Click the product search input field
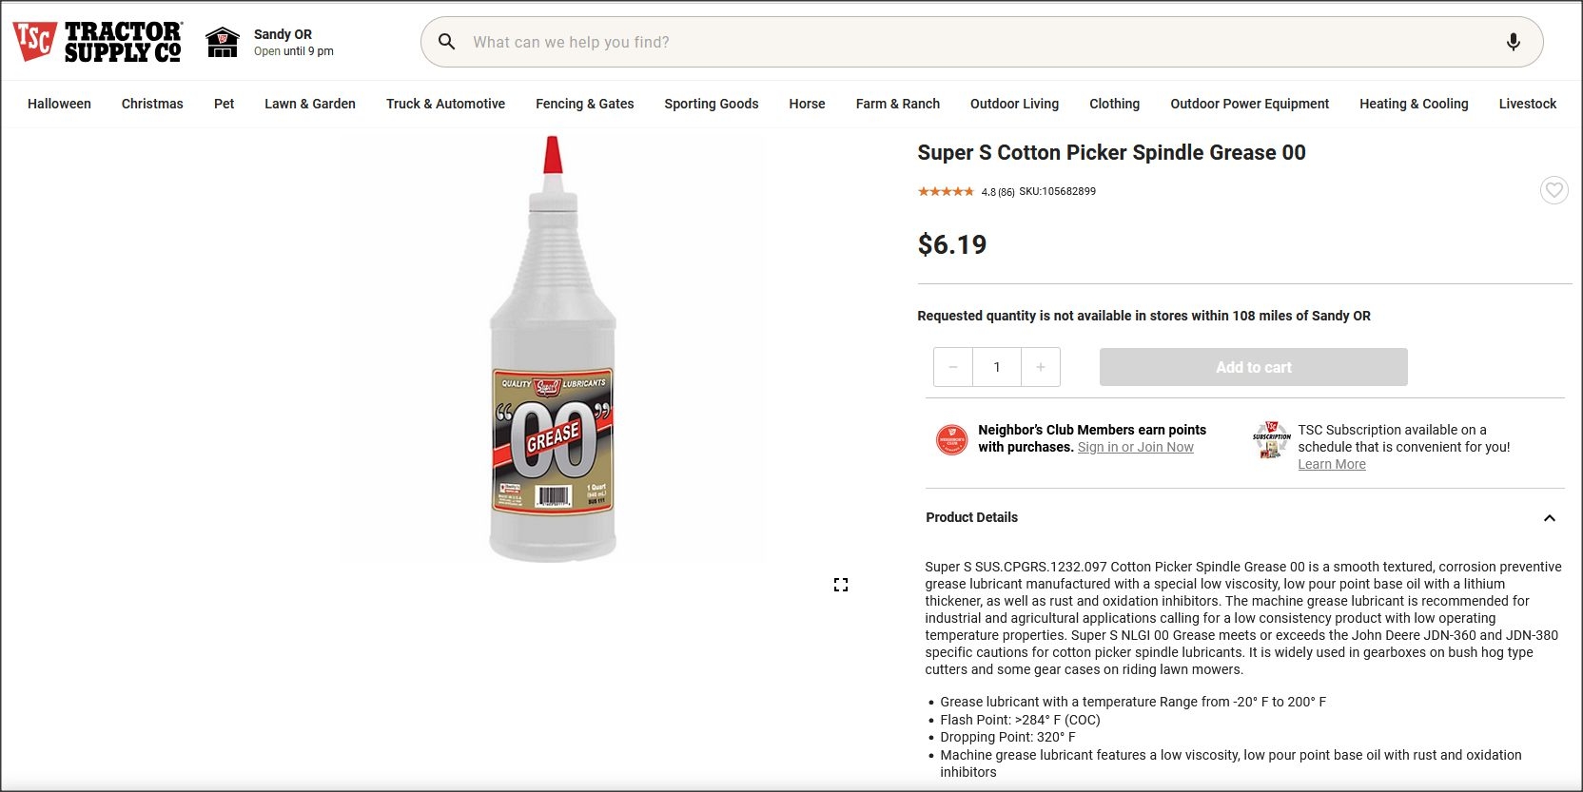This screenshot has height=792, width=1583. pyautogui.click(x=980, y=42)
